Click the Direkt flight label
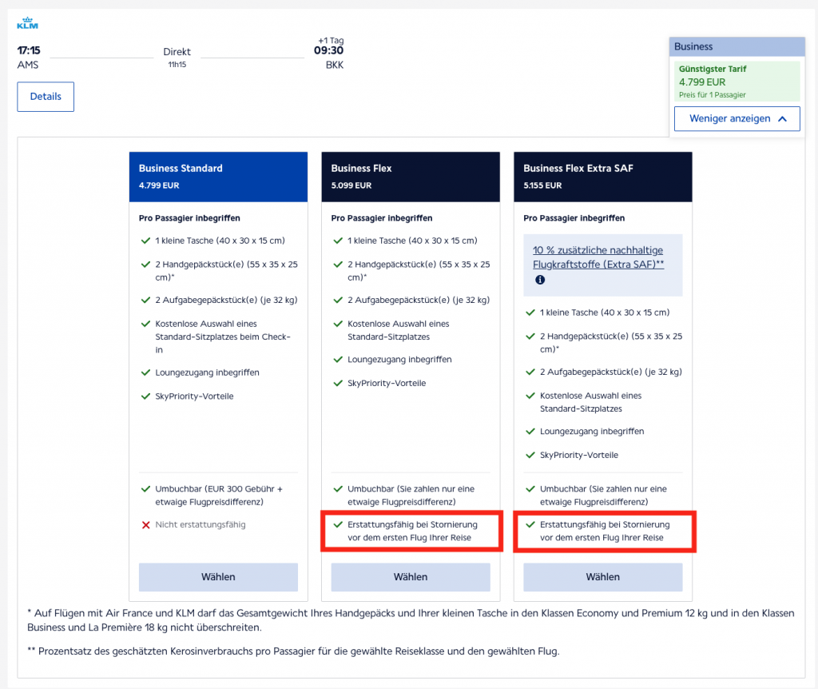This screenshot has width=818, height=689. [177, 52]
